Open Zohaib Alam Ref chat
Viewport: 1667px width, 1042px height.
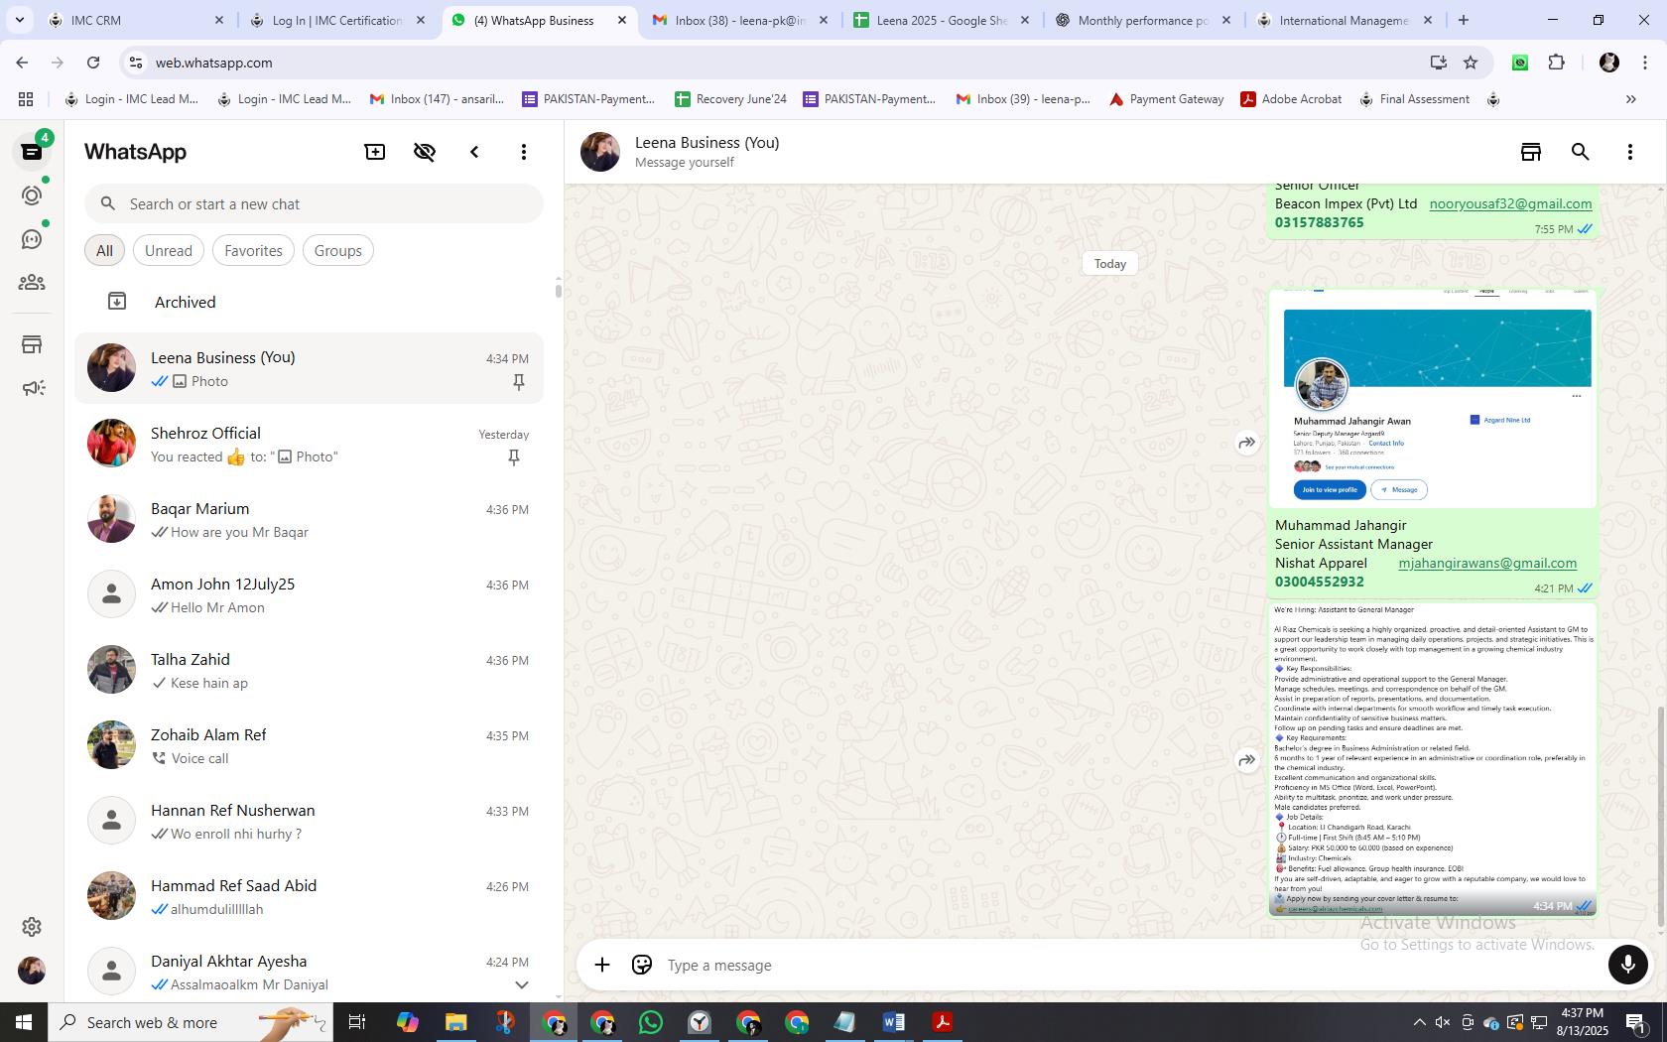tap(310, 745)
